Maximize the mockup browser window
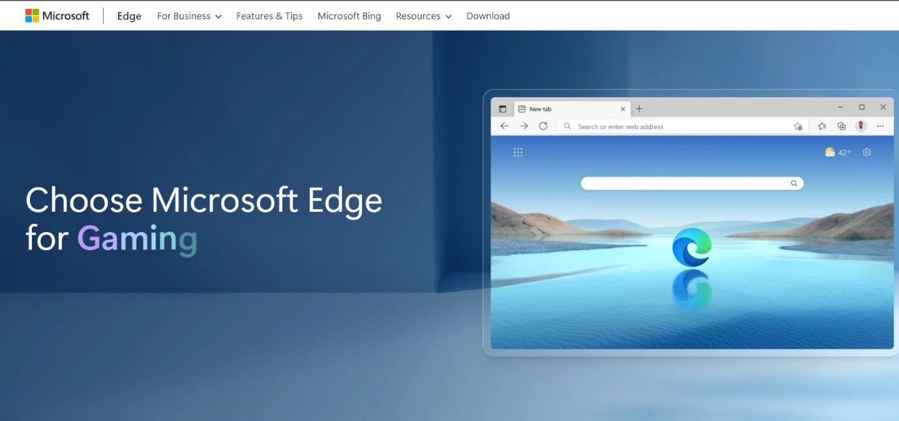 pos(862,108)
